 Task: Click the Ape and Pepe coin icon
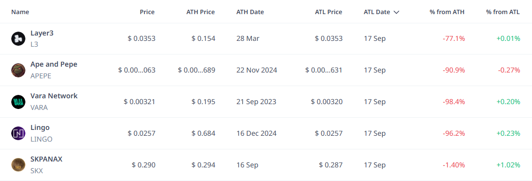[19, 70]
